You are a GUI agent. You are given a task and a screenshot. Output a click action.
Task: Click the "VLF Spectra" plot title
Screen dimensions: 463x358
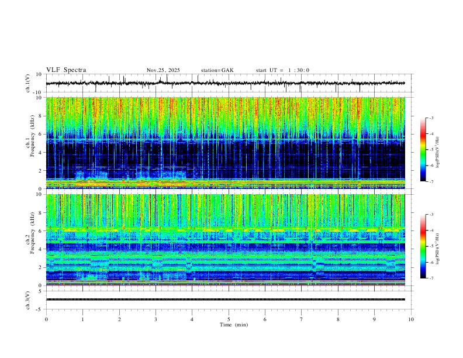[66, 70]
